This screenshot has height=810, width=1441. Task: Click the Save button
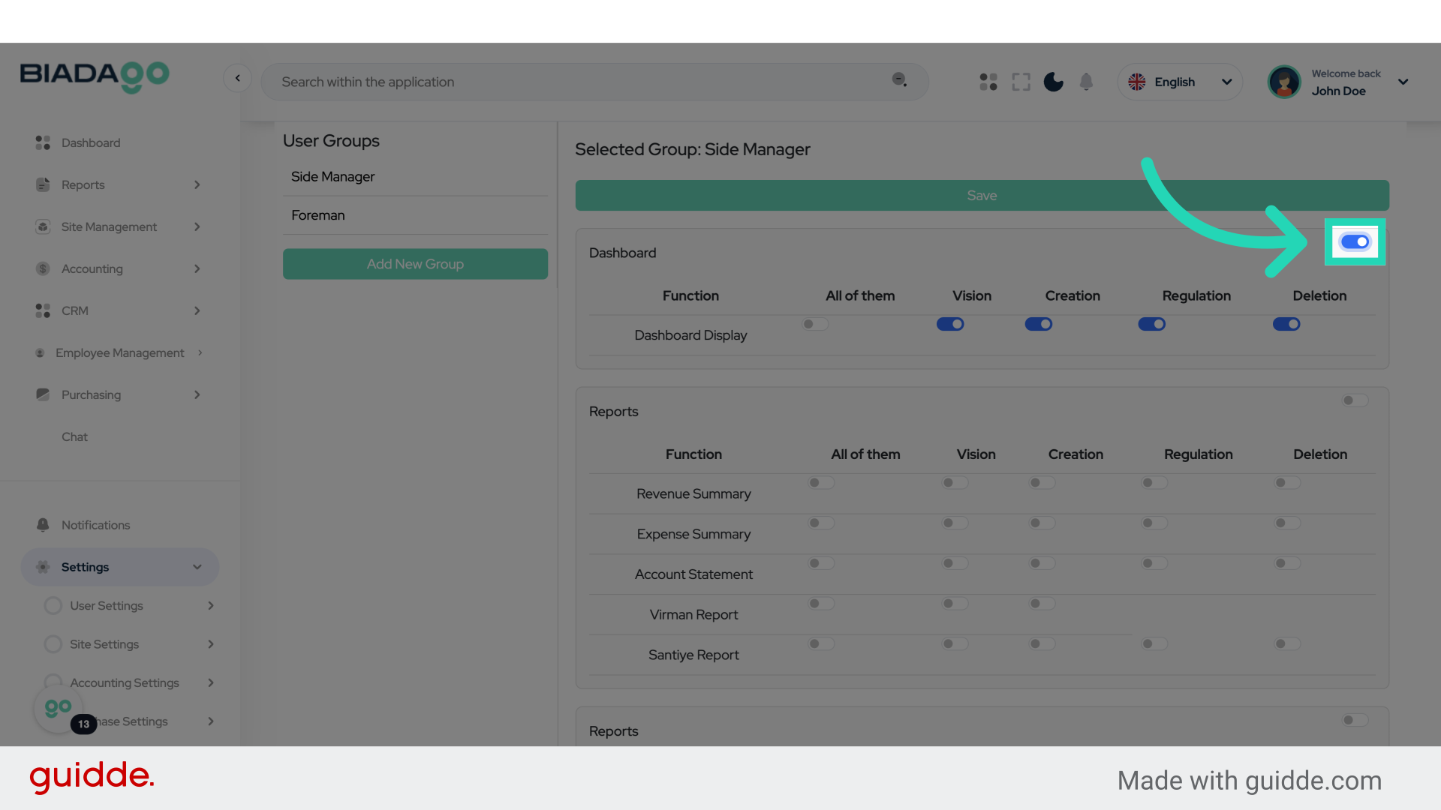[x=982, y=195]
